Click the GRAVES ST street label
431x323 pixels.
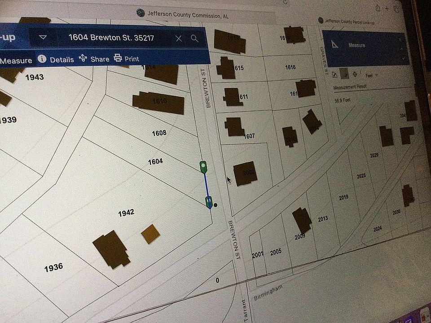click(x=324, y=61)
